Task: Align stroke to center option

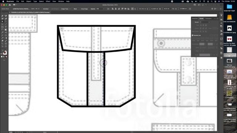Action: (201, 31)
